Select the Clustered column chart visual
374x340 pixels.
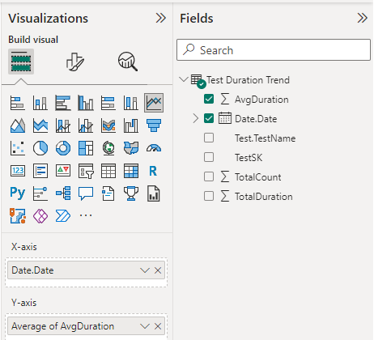tap(86, 103)
